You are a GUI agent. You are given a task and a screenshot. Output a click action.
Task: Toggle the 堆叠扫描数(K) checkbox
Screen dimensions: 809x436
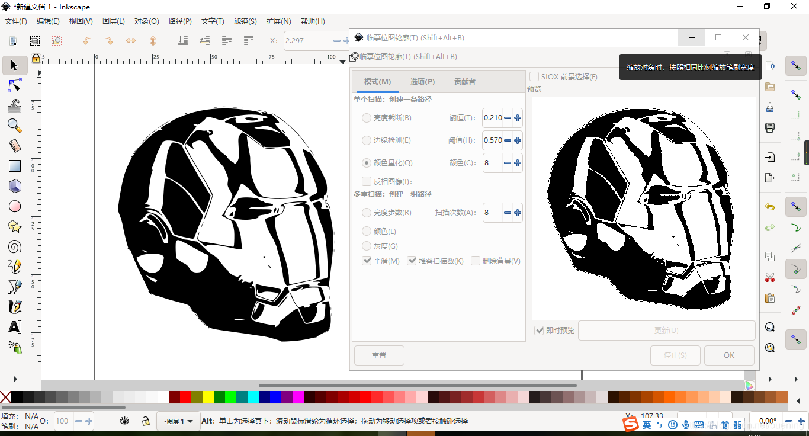(412, 261)
